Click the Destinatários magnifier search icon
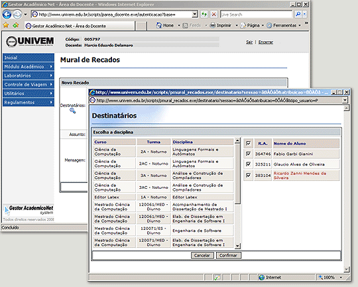The width and height of the screenshot is (358, 287). pos(73,111)
